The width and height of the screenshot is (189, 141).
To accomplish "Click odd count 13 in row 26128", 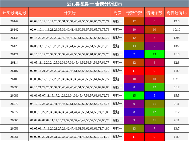I will pyautogui.click(x=134, y=46).
